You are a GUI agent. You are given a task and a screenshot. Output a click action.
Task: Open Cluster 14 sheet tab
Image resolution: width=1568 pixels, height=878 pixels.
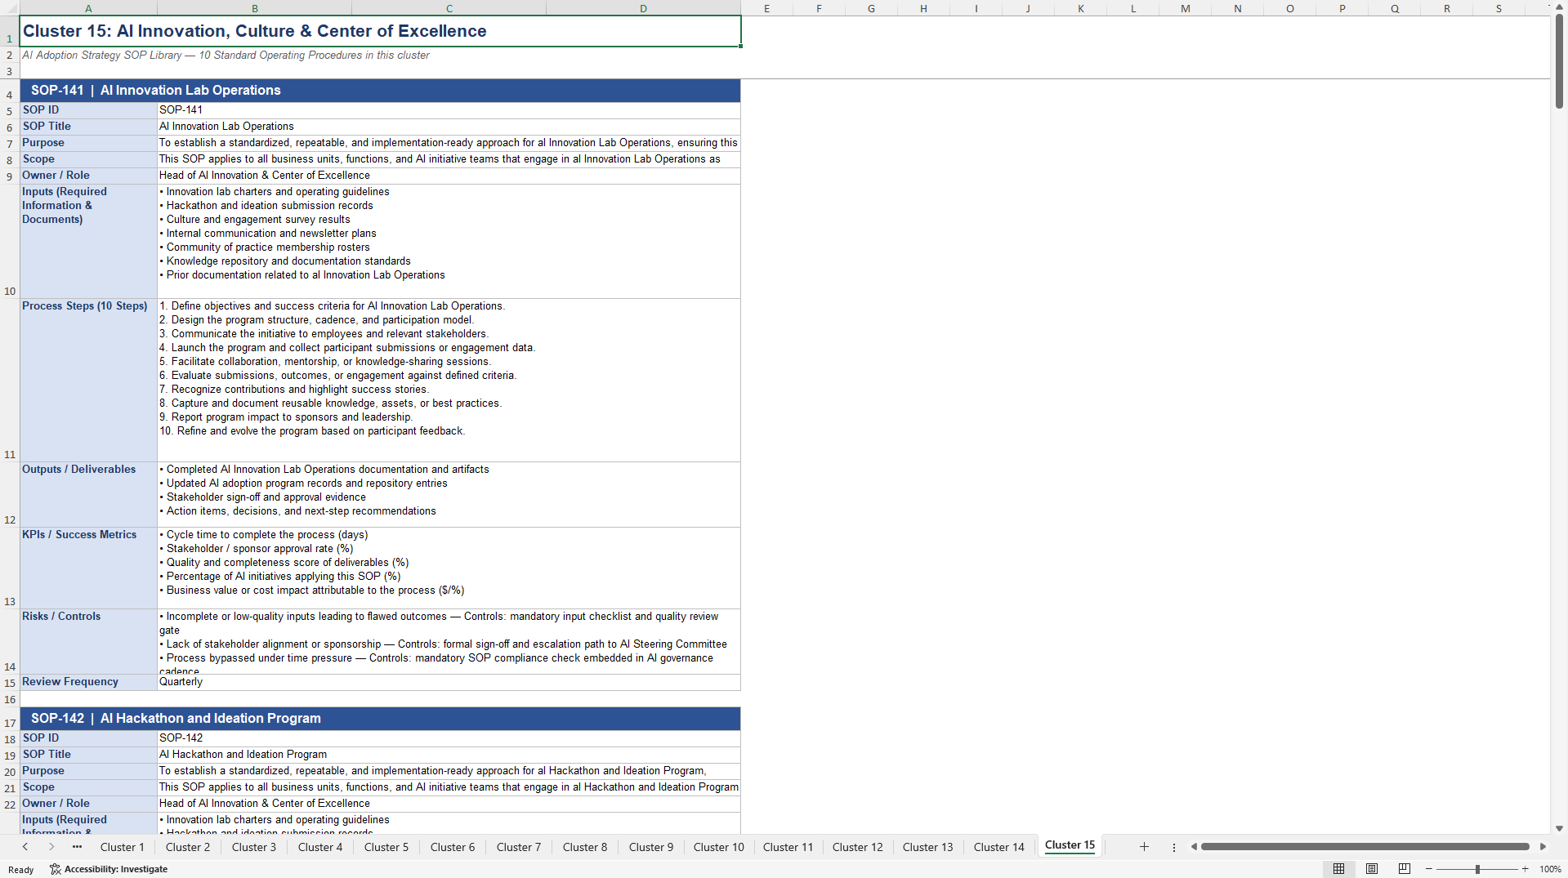(999, 847)
